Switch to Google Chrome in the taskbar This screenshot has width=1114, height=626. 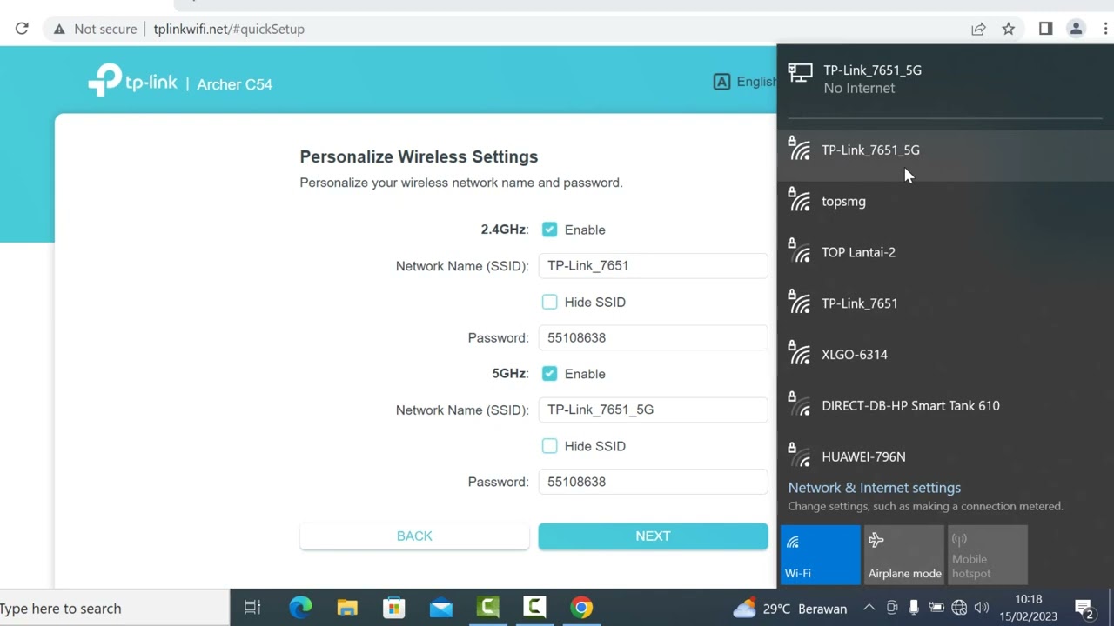coord(581,608)
